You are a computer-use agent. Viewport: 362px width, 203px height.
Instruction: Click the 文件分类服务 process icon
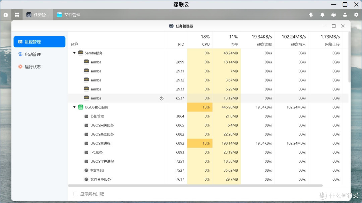[x=86, y=179]
